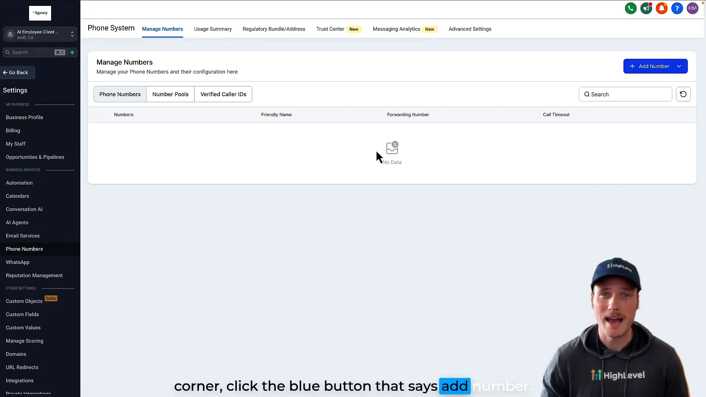Open Automation settings
The height and width of the screenshot is (397, 706).
19,183
